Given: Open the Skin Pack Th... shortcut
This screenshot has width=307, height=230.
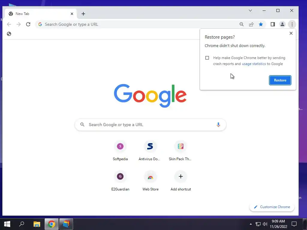Looking at the screenshot, I should click(180, 151).
